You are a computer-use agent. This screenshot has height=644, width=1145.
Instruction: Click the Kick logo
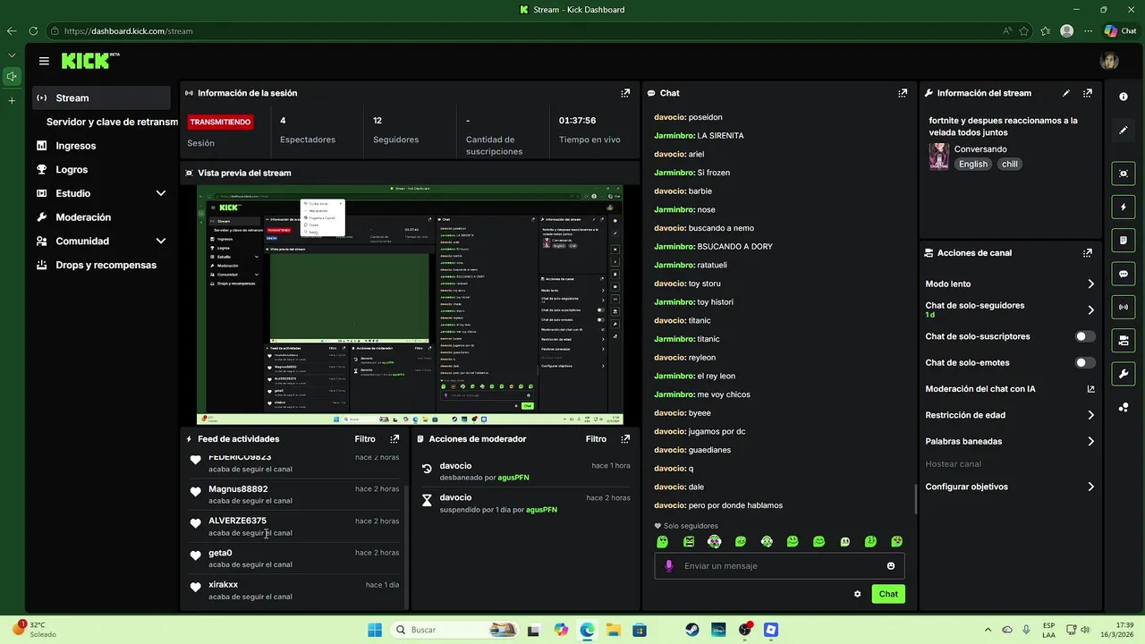click(x=86, y=61)
